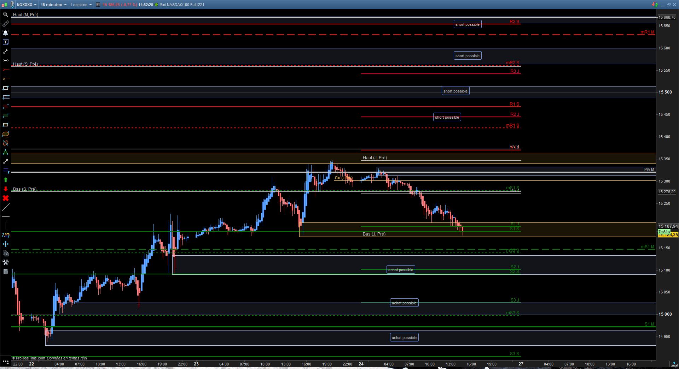Click the R3 J resistance label
This screenshot has height=369, width=679.
pyautogui.click(x=515, y=71)
